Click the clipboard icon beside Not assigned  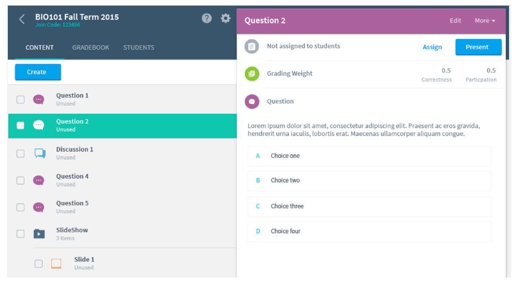252,47
